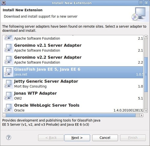Click the scroll down arrow of list
Viewport: 150px width, 146px height.
pyautogui.click(x=146, y=111)
